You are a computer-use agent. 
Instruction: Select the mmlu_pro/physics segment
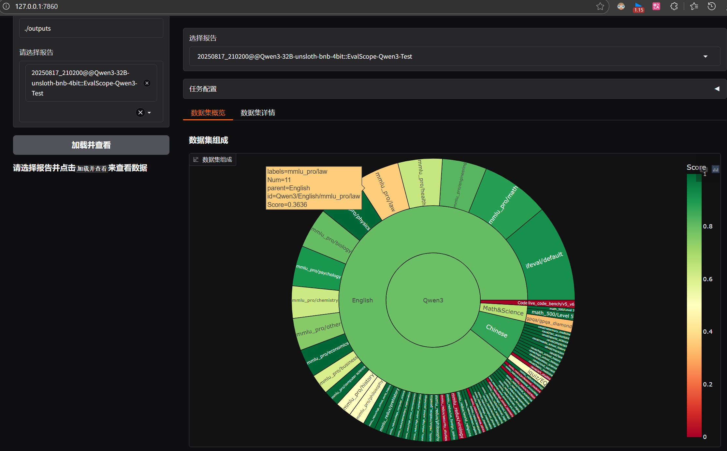359,219
